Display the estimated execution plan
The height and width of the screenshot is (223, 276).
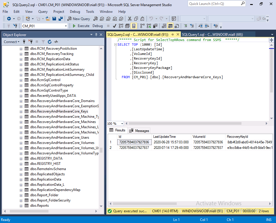point(121,26)
